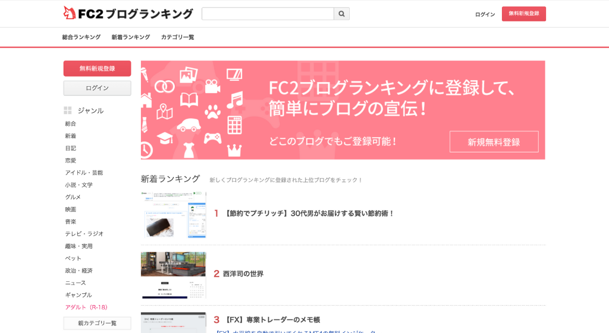Select テレビ・ラジオ genre in sidebar
609x333 pixels.
point(84,234)
